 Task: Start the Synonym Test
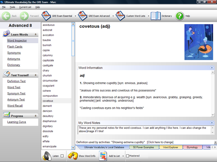point(16,93)
